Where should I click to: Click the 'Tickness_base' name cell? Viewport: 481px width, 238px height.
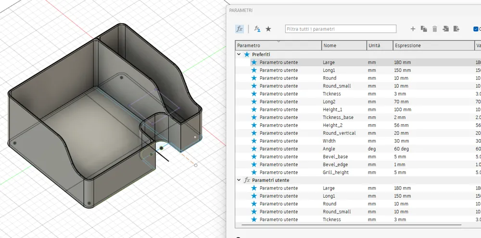(x=338, y=118)
